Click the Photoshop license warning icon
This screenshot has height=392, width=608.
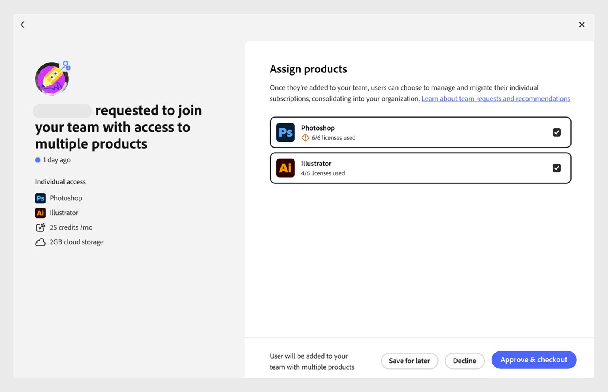coord(305,138)
